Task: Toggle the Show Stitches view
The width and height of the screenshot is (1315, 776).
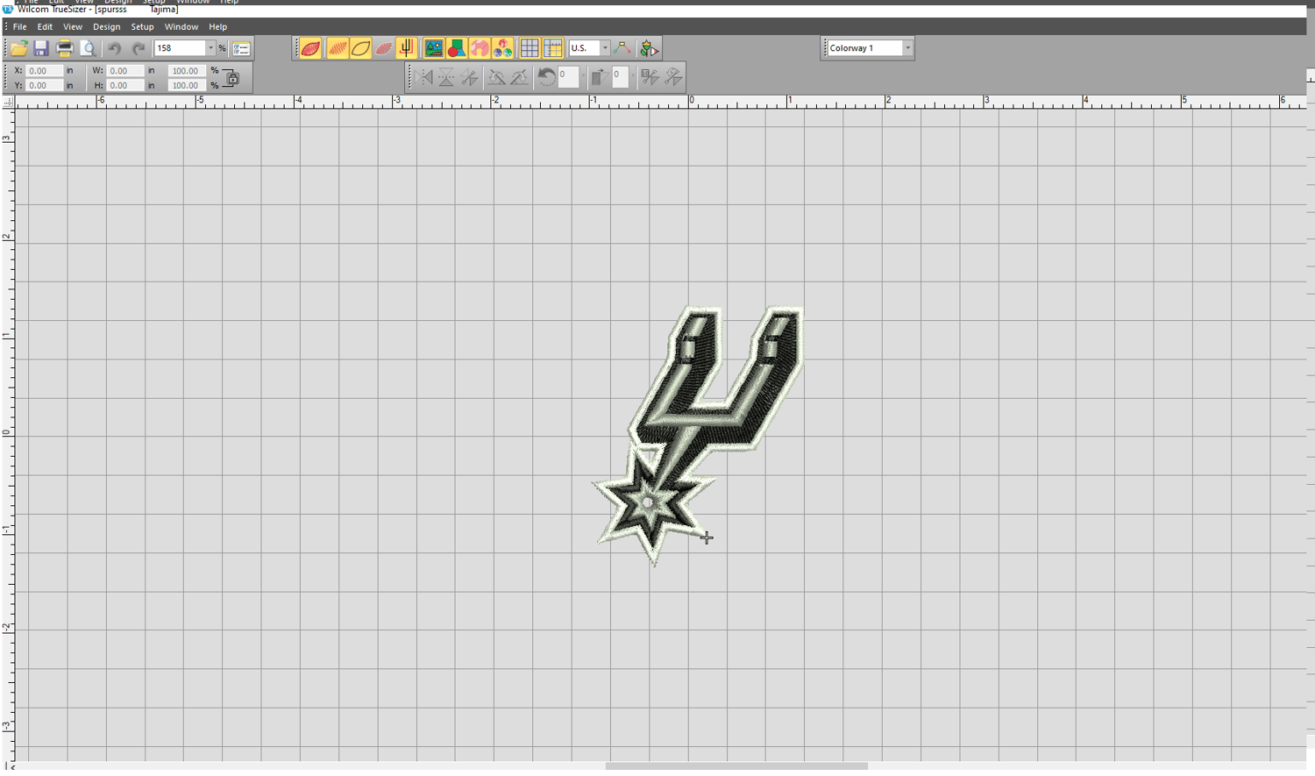Action: pyautogui.click(x=337, y=48)
